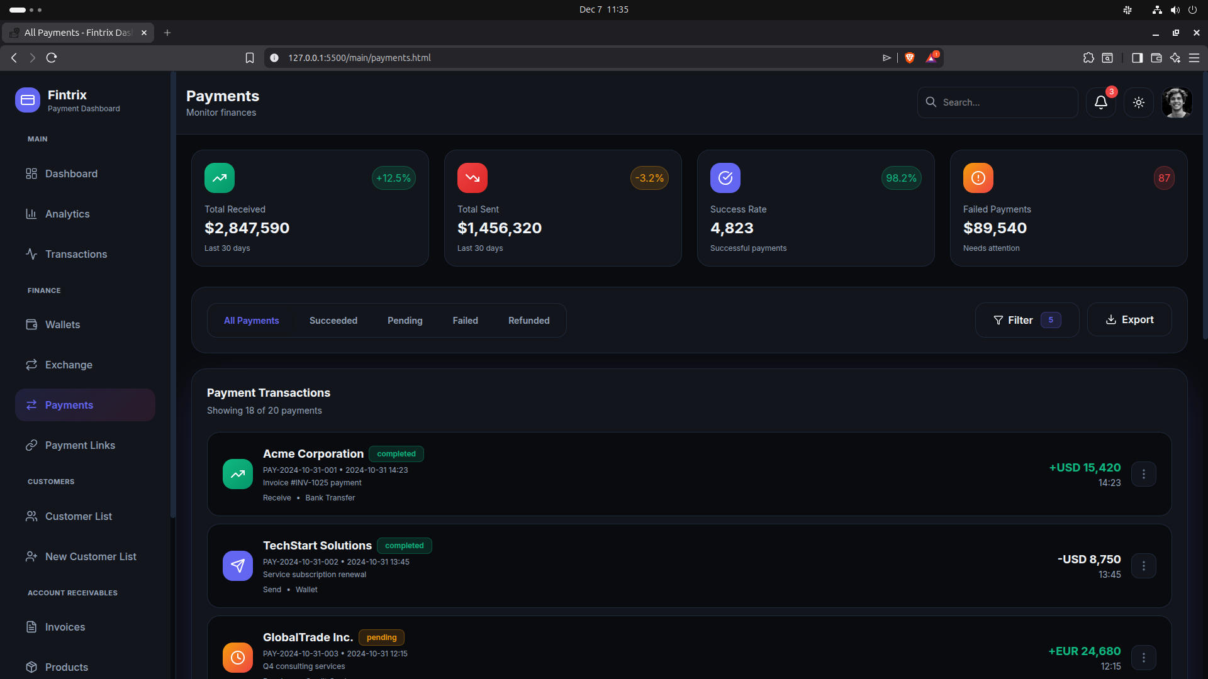Toggle light mode with the sun icon
Screen dimensions: 1208x679
1138,102
